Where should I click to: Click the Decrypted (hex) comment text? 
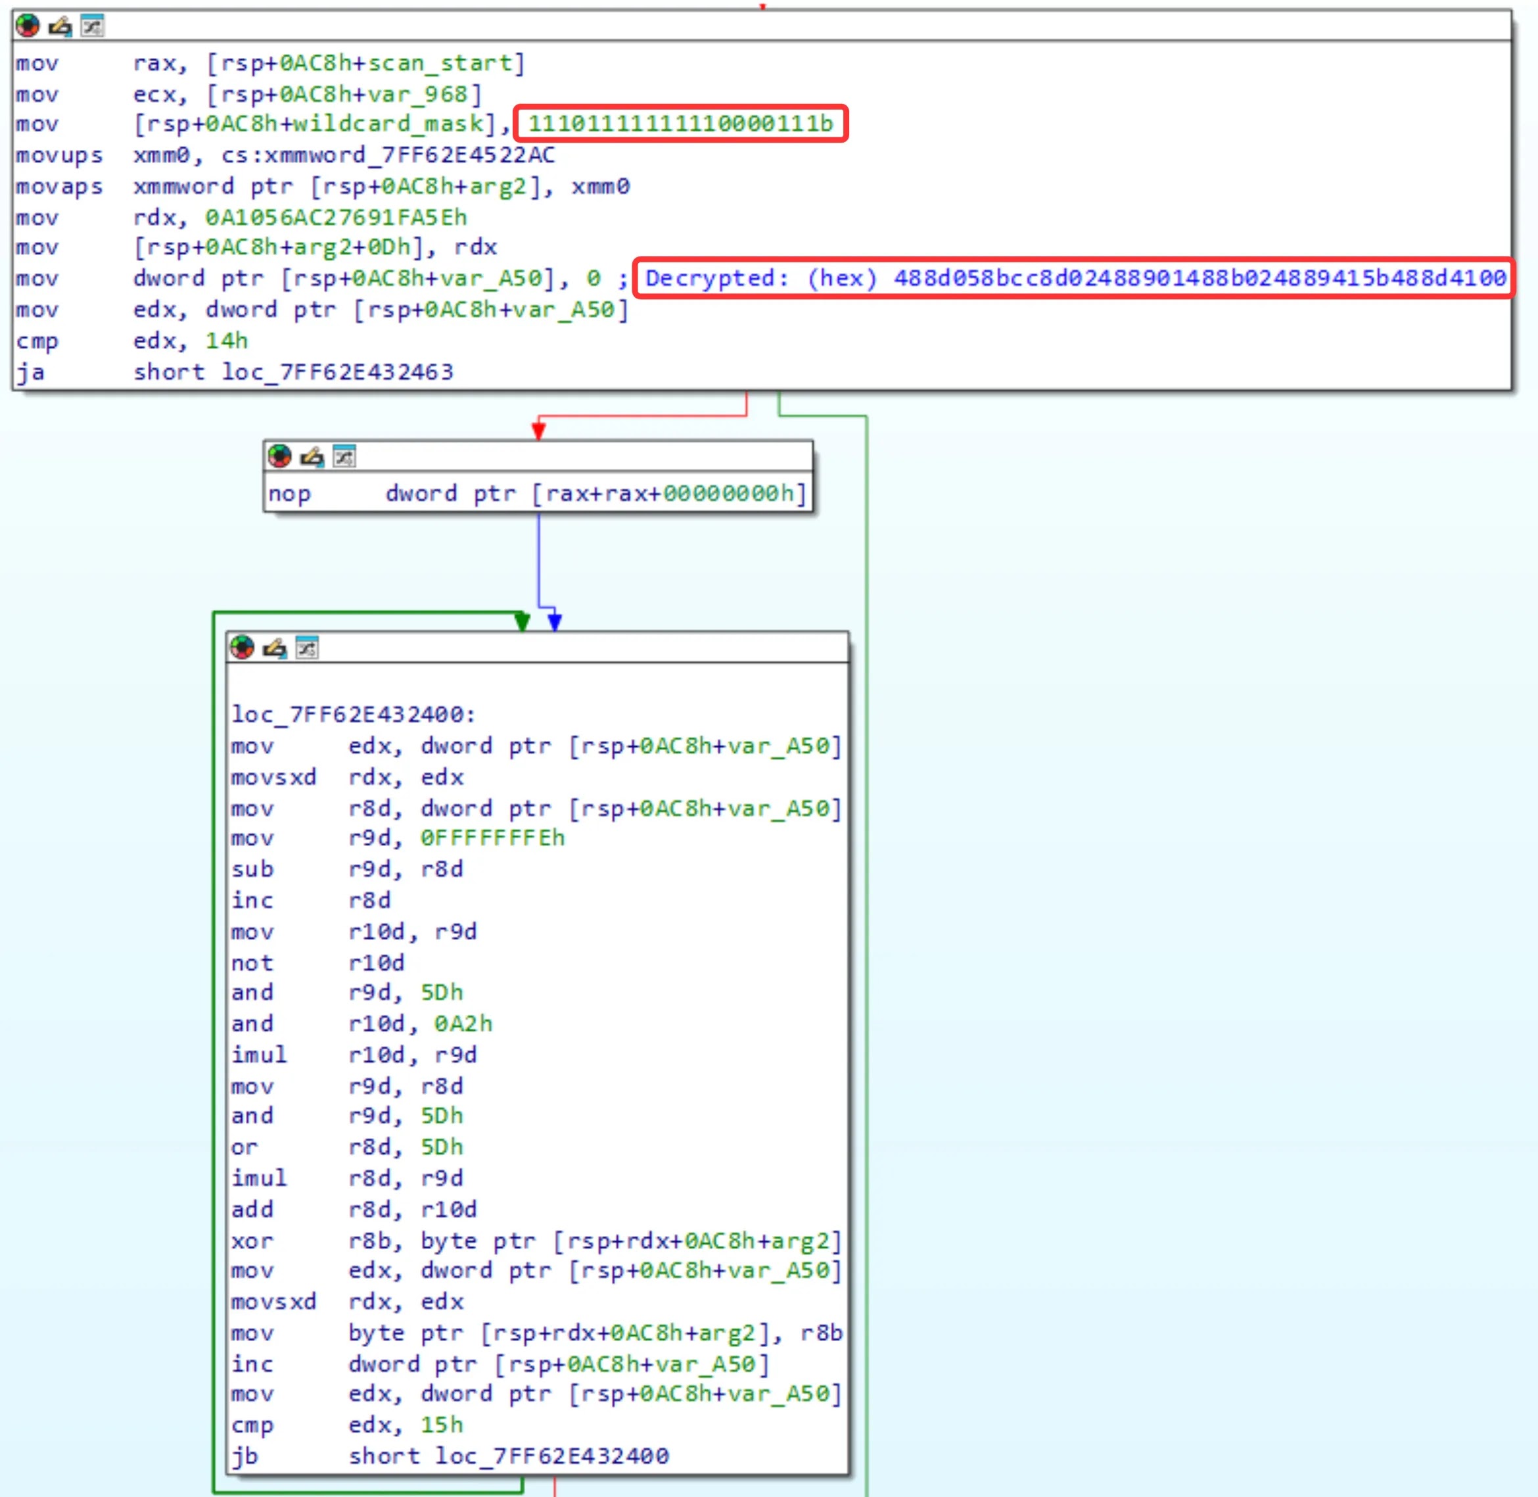pyautogui.click(x=1076, y=277)
